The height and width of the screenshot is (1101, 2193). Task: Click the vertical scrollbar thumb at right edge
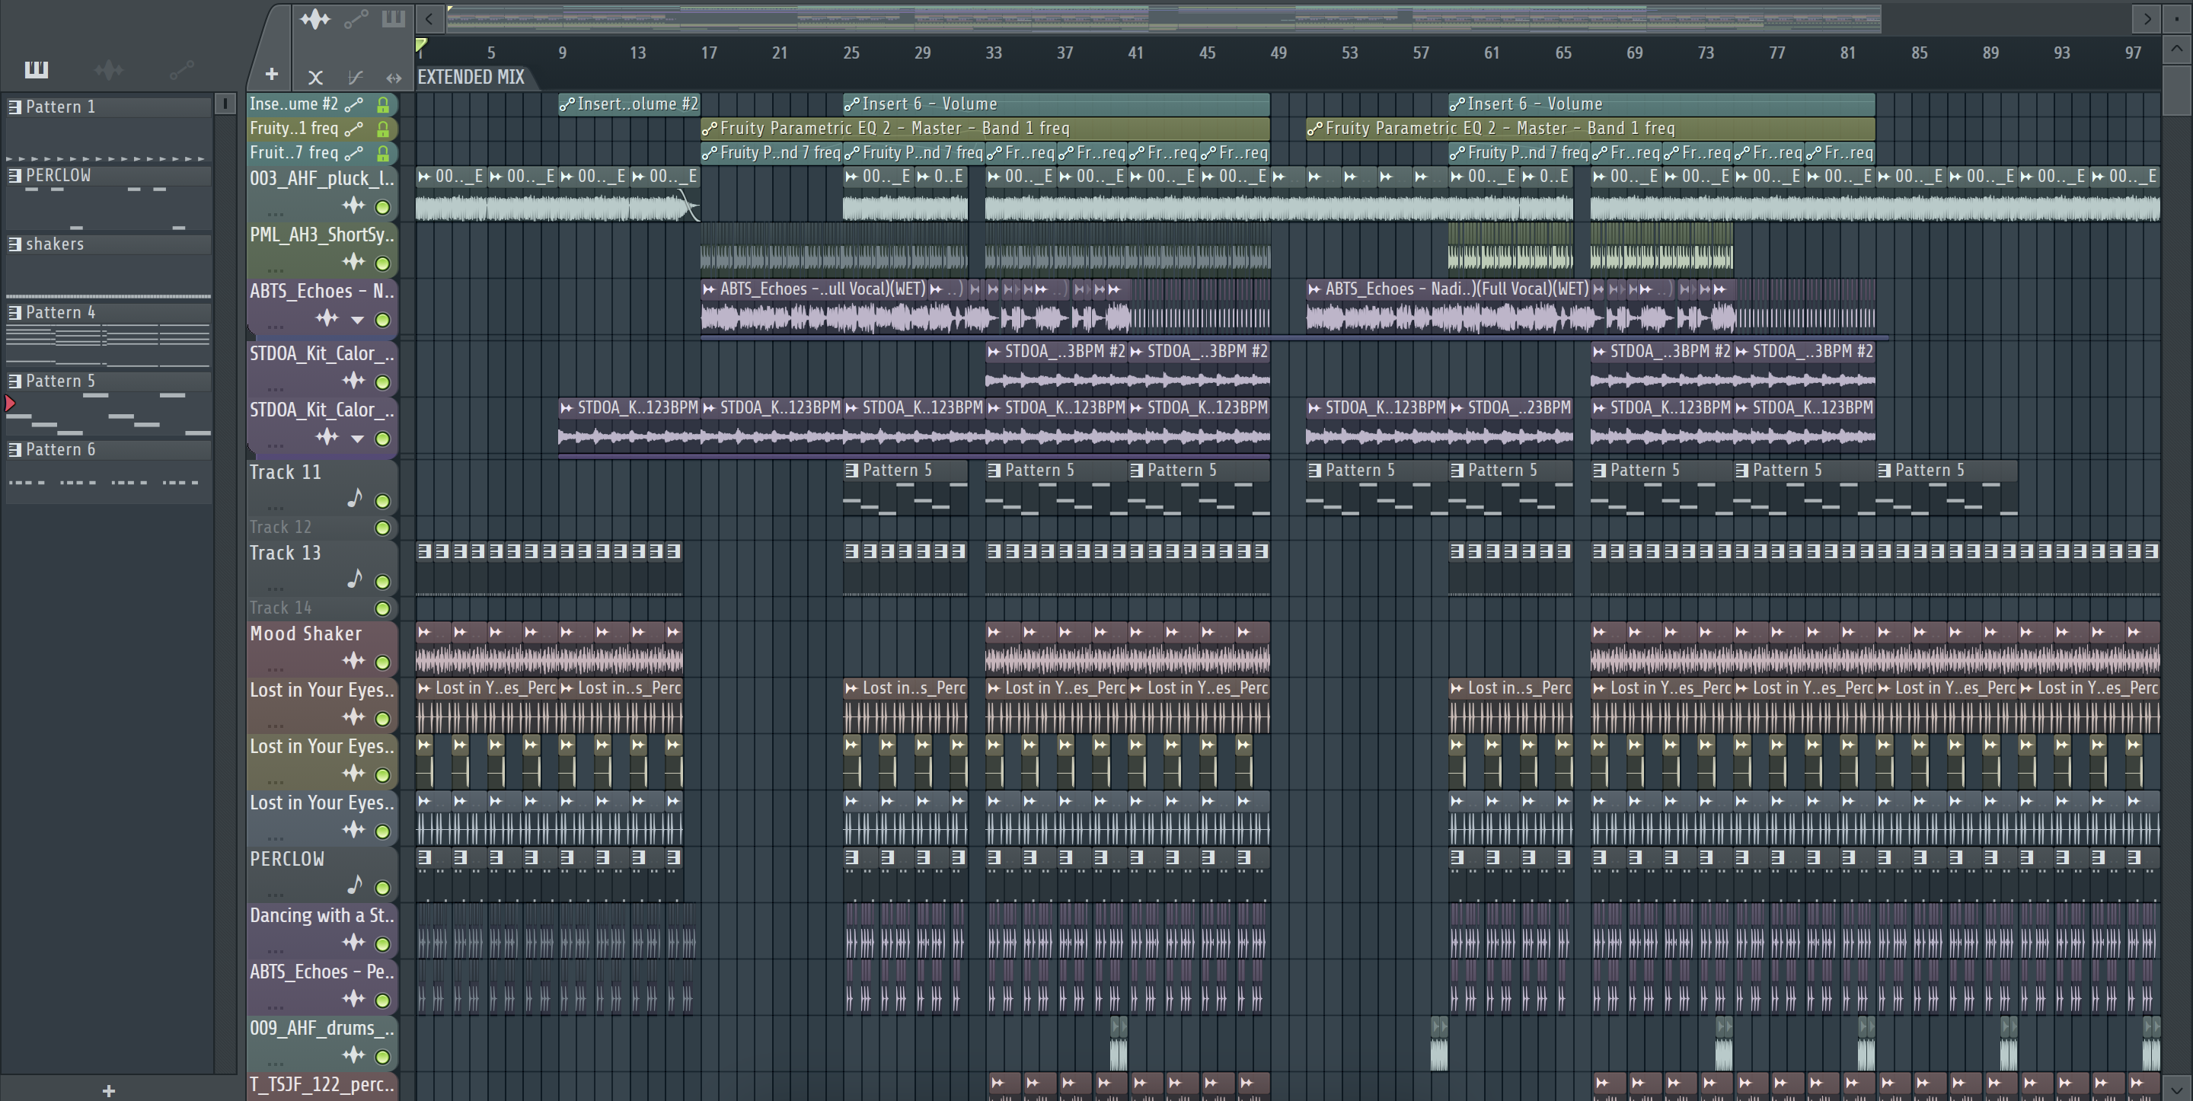click(x=2176, y=91)
